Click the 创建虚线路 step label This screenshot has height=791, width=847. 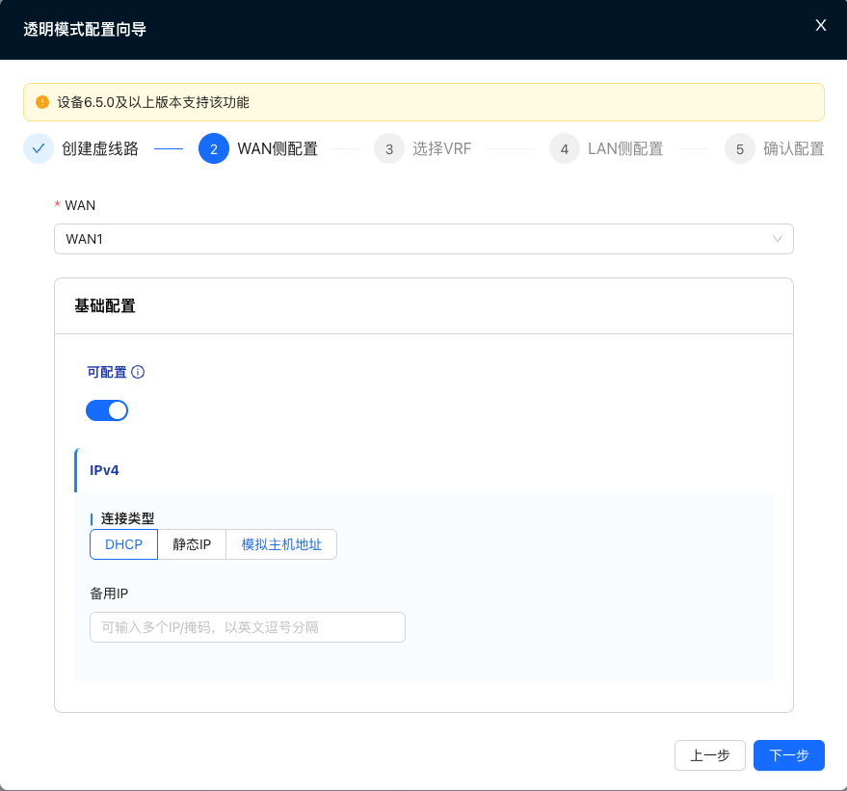coord(100,149)
